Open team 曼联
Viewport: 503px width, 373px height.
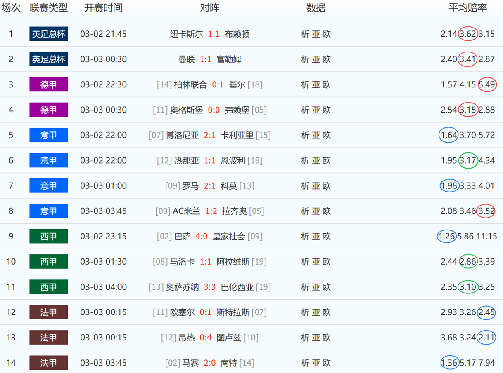186,59
